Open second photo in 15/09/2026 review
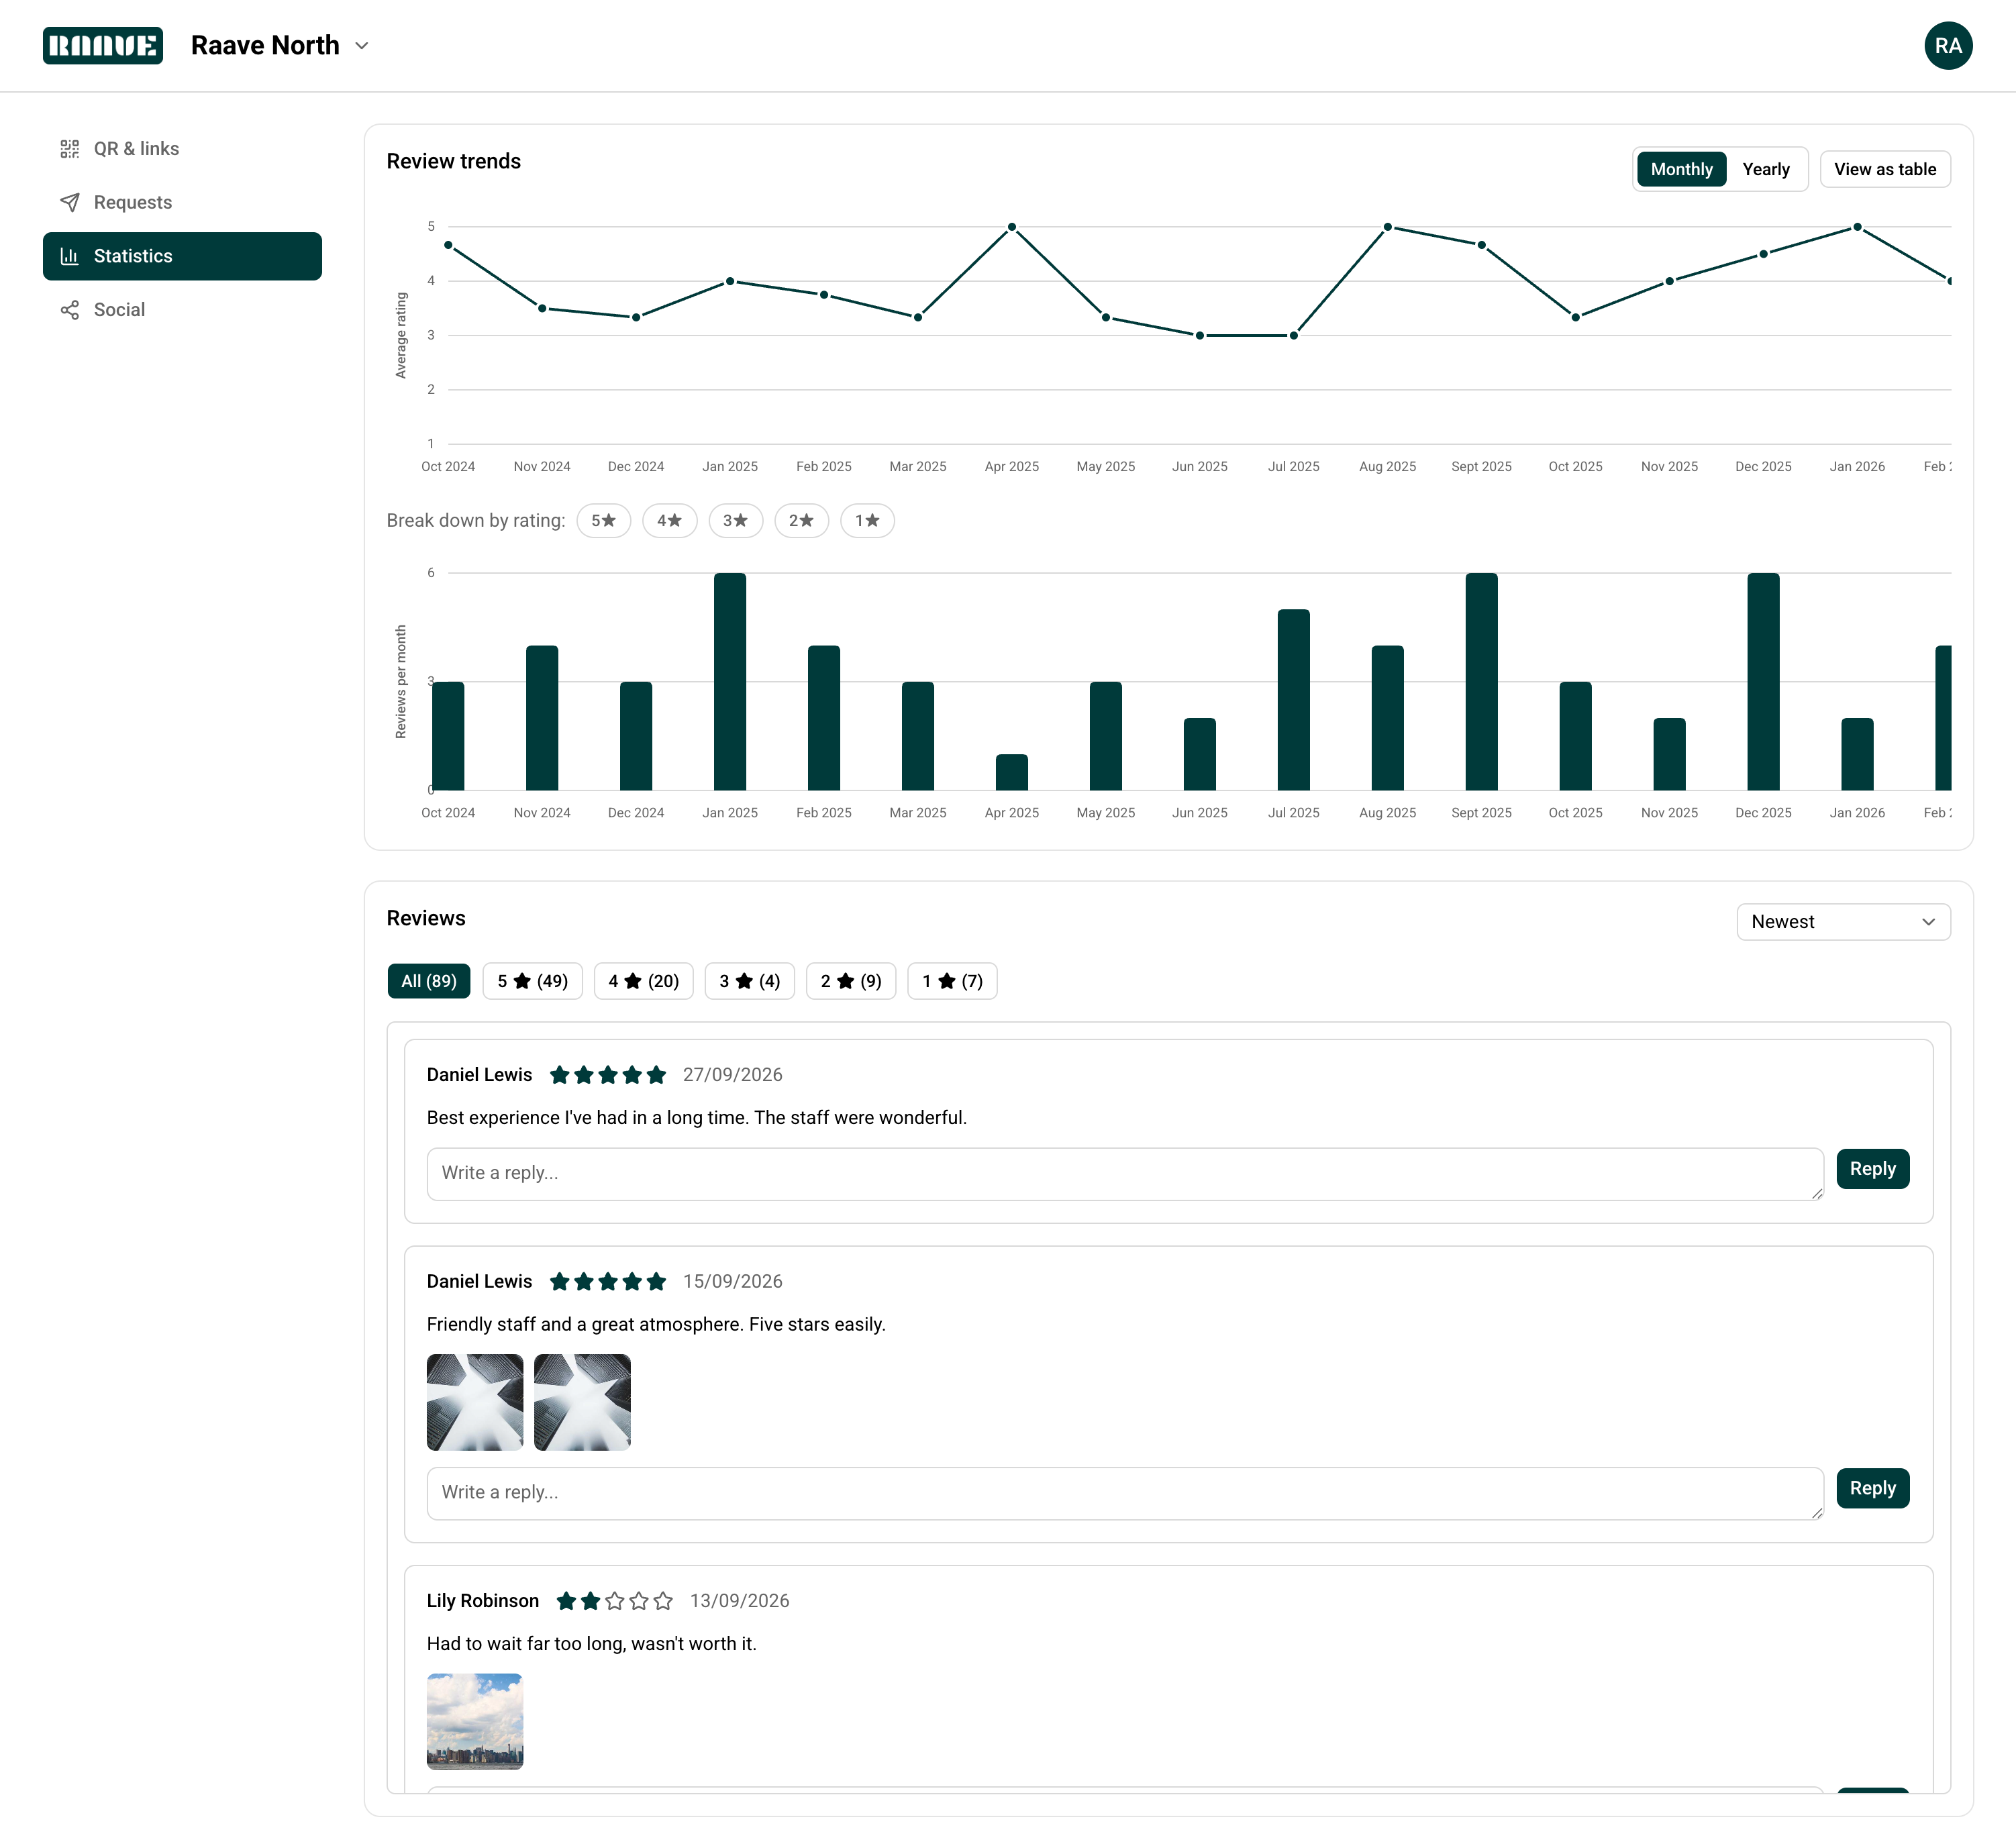The height and width of the screenshot is (1848, 2016). [582, 1402]
